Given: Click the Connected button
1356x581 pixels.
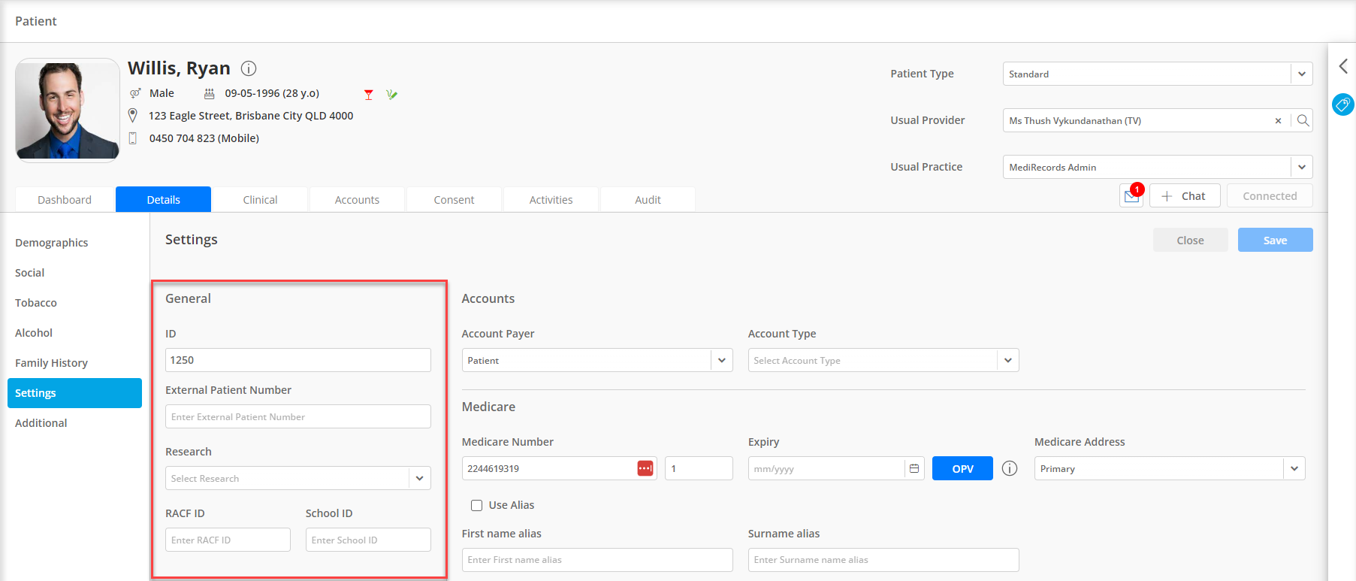Looking at the screenshot, I should point(1270,196).
